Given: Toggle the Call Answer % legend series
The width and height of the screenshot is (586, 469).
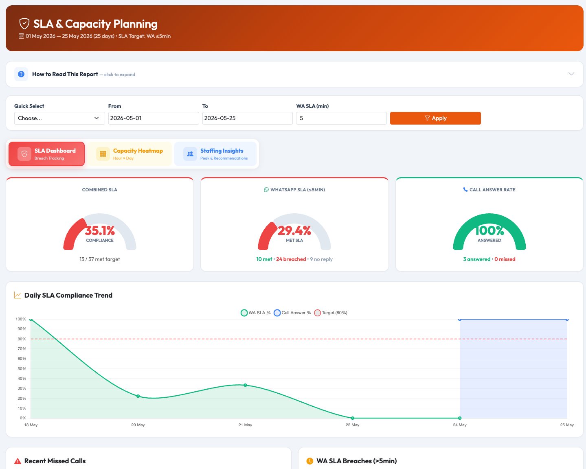Looking at the screenshot, I should click(292, 313).
